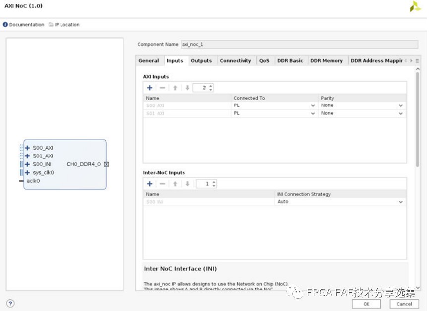
Task: Switch to the Connectivity tab
Action: [236, 61]
